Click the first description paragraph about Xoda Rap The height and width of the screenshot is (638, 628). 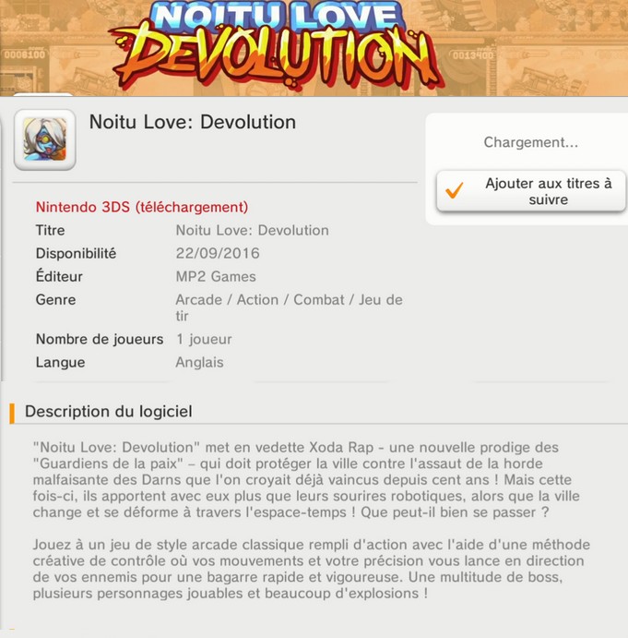(x=306, y=480)
